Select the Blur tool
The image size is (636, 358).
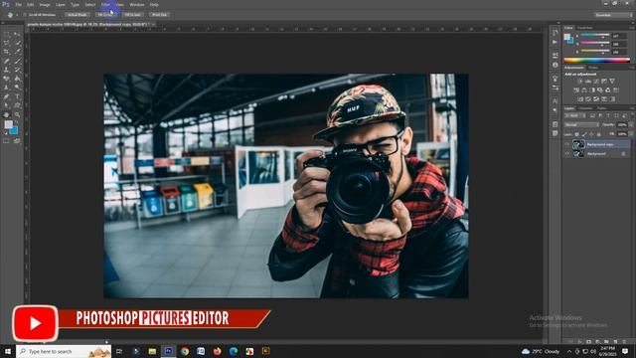pos(7,88)
